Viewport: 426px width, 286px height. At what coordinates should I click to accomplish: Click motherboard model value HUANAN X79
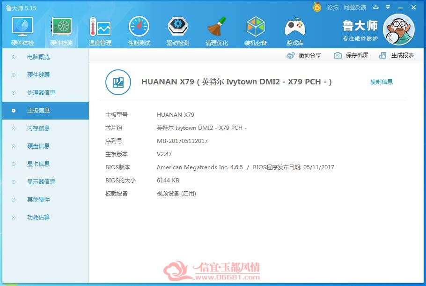pos(176,115)
